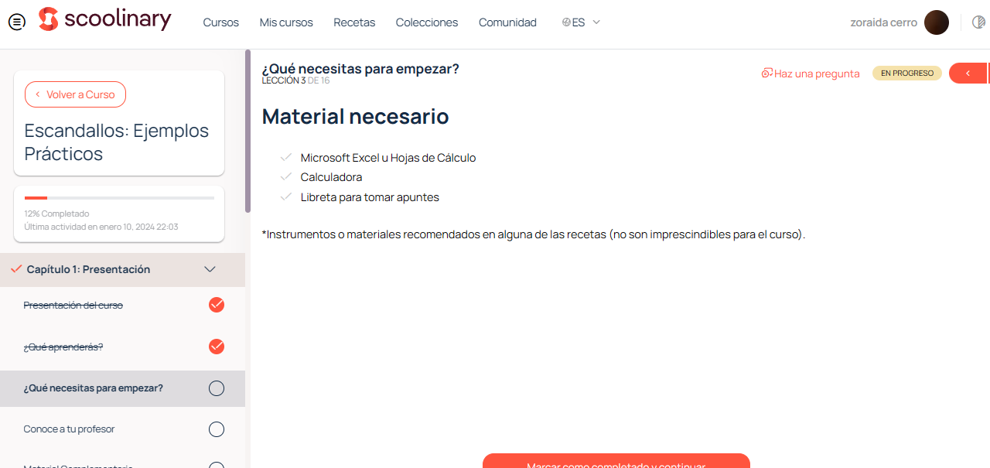
Task: Select the ¿Qué aprenderás? lesson check badge
Action: coord(216,346)
